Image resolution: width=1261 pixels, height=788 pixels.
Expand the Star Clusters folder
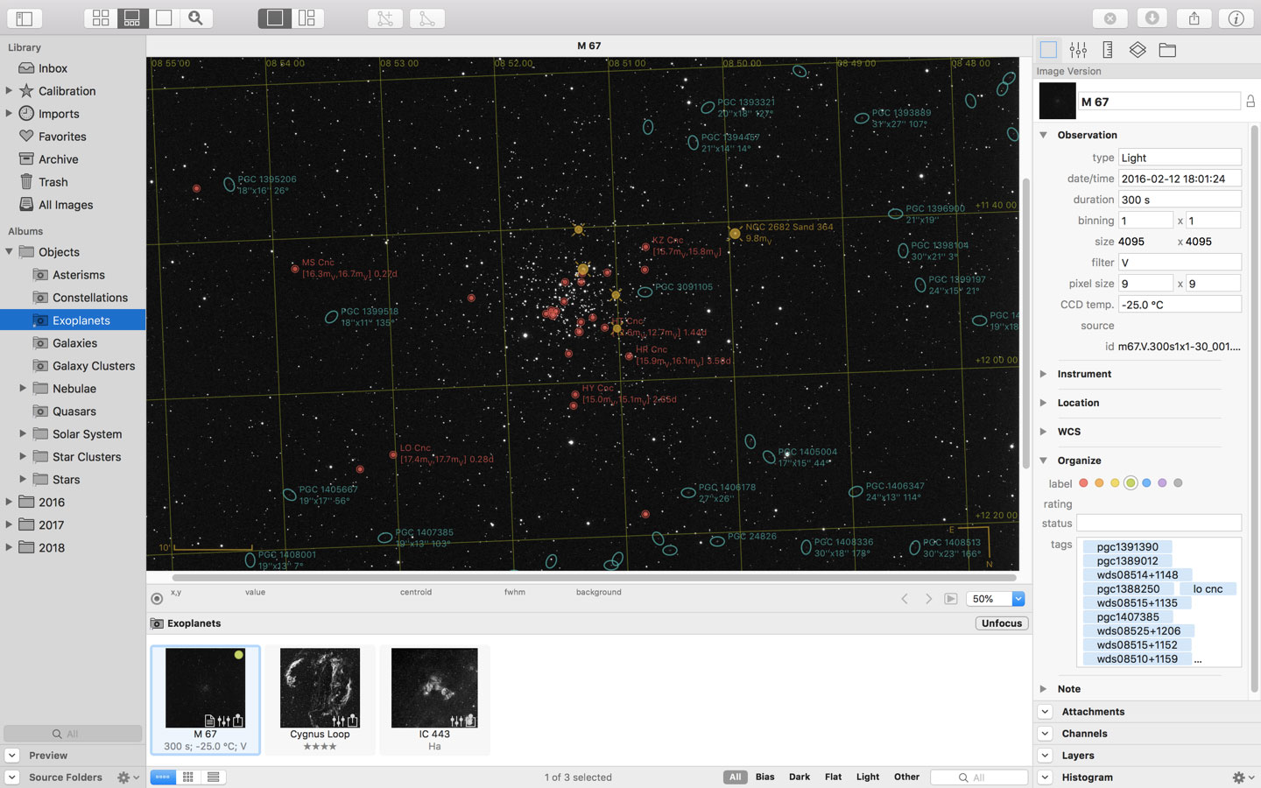(23, 457)
